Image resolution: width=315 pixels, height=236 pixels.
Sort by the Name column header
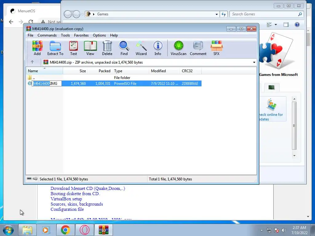coord(44,71)
